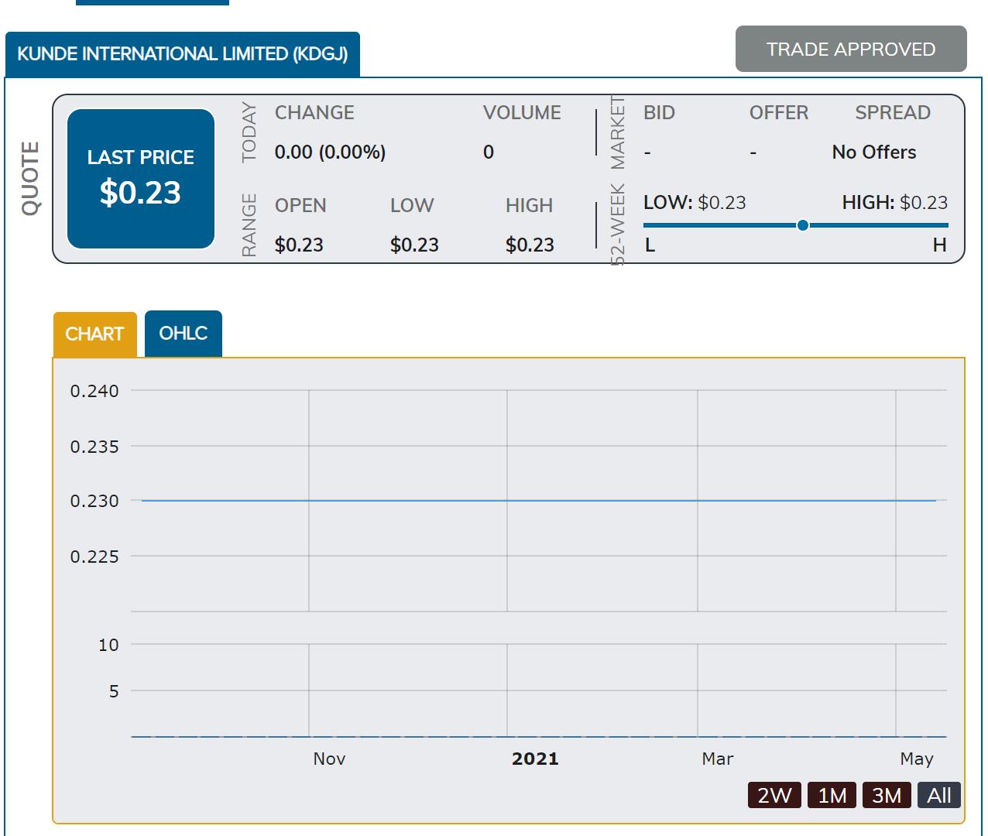Click the LAST PRICE $0.23 box
Viewport: 988px width, 836px height.
[x=140, y=179]
